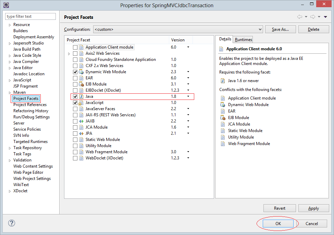This screenshot has width=334, height=235.
Task: Expand the Validation tree node
Action: pyautogui.click(x=10, y=160)
